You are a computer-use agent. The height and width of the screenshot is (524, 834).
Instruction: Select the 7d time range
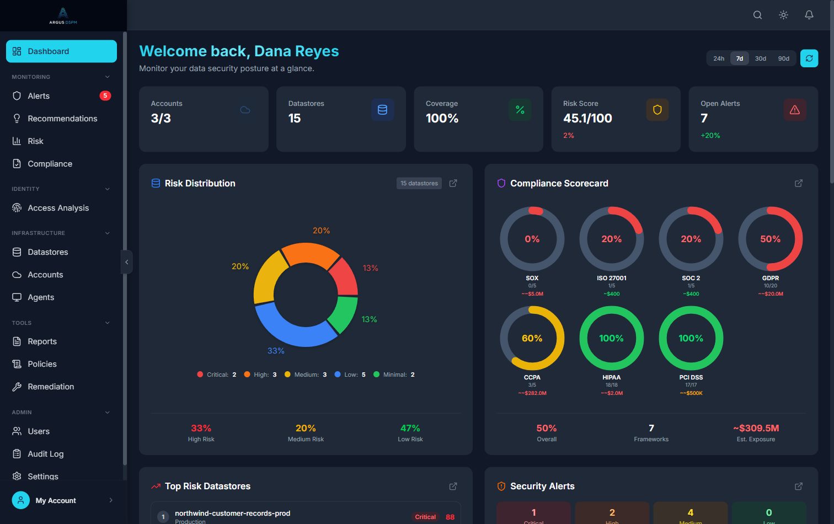740,58
